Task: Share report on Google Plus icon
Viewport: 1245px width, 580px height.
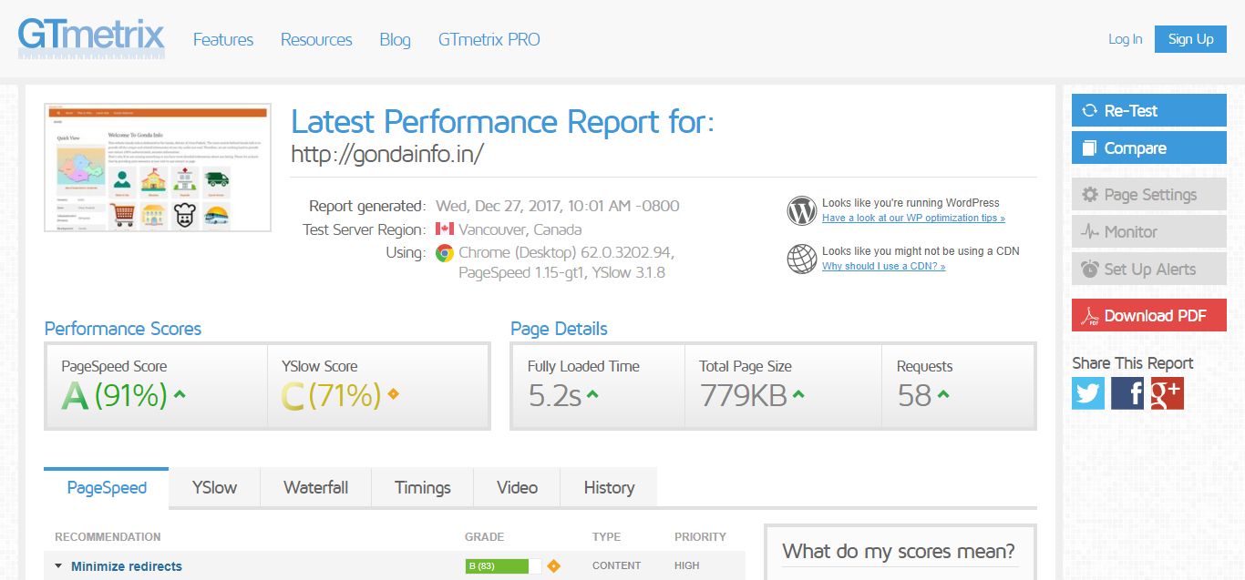Action: tap(1168, 393)
